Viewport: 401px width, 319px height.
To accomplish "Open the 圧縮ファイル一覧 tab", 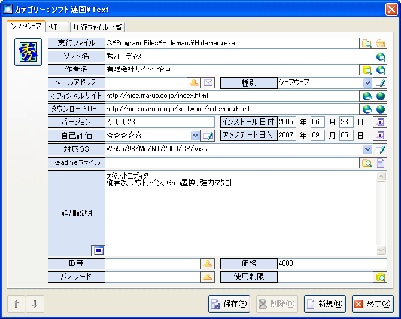I will pyautogui.click(x=98, y=27).
